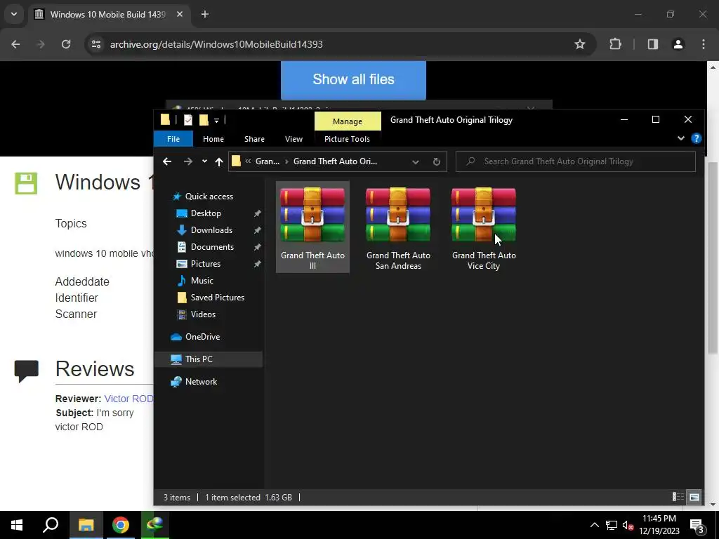The image size is (719, 539).
Task: Click the Gran... breadcrumb in address bar
Action: coord(268,161)
